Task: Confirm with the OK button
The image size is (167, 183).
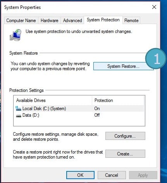Action: 80,175
